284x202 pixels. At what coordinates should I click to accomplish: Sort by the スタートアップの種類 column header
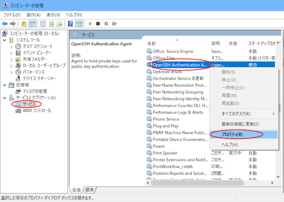pos(260,44)
